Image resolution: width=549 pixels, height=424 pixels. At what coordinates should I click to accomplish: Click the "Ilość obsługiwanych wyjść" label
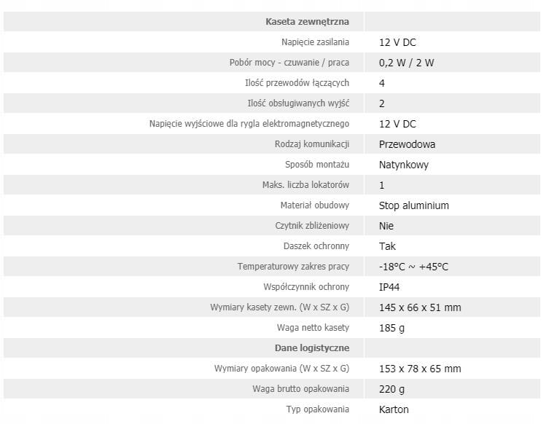(298, 103)
